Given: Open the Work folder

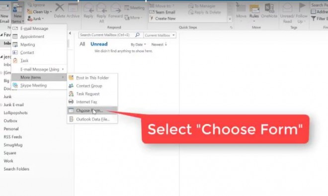Looking at the screenshot, I should [x=8, y=161].
